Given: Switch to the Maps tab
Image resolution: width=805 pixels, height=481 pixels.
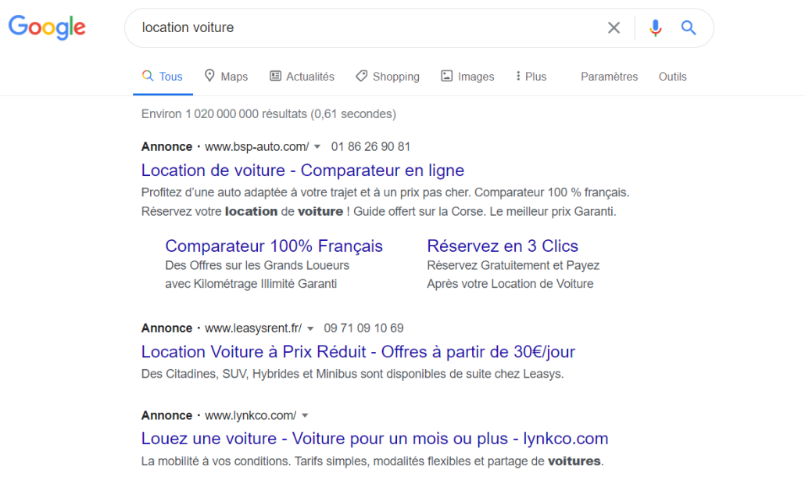Looking at the screenshot, I should [227, 77].
